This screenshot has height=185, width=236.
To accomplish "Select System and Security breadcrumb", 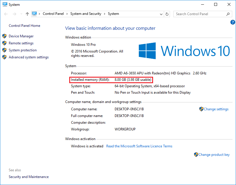I will 86,14.
